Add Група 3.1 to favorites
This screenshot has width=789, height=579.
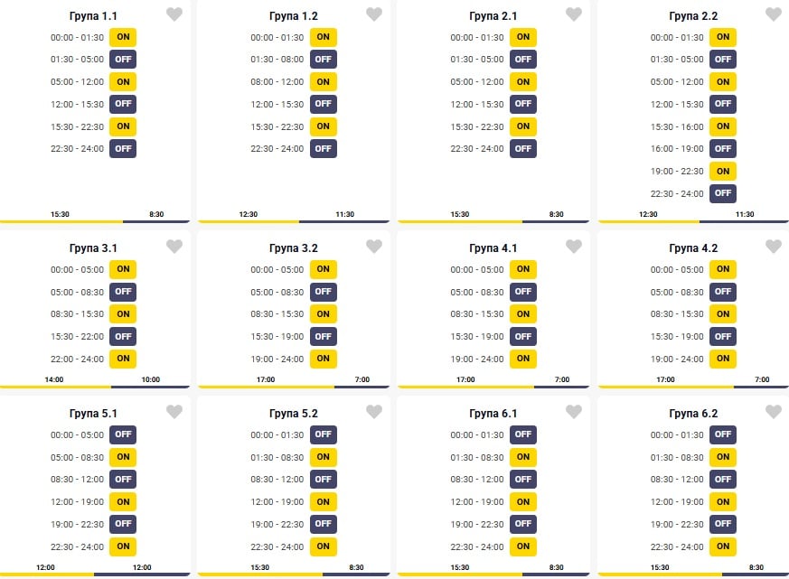(174, 247)
